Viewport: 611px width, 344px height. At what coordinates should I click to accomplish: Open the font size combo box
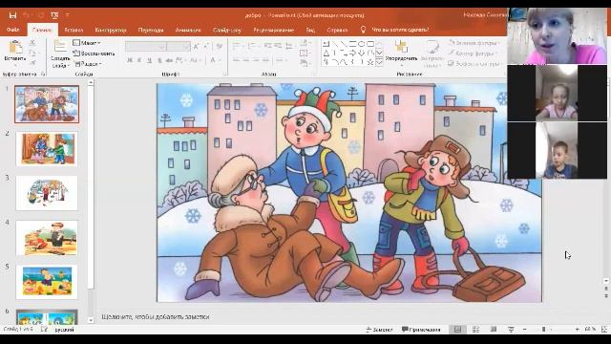[179, 47]
